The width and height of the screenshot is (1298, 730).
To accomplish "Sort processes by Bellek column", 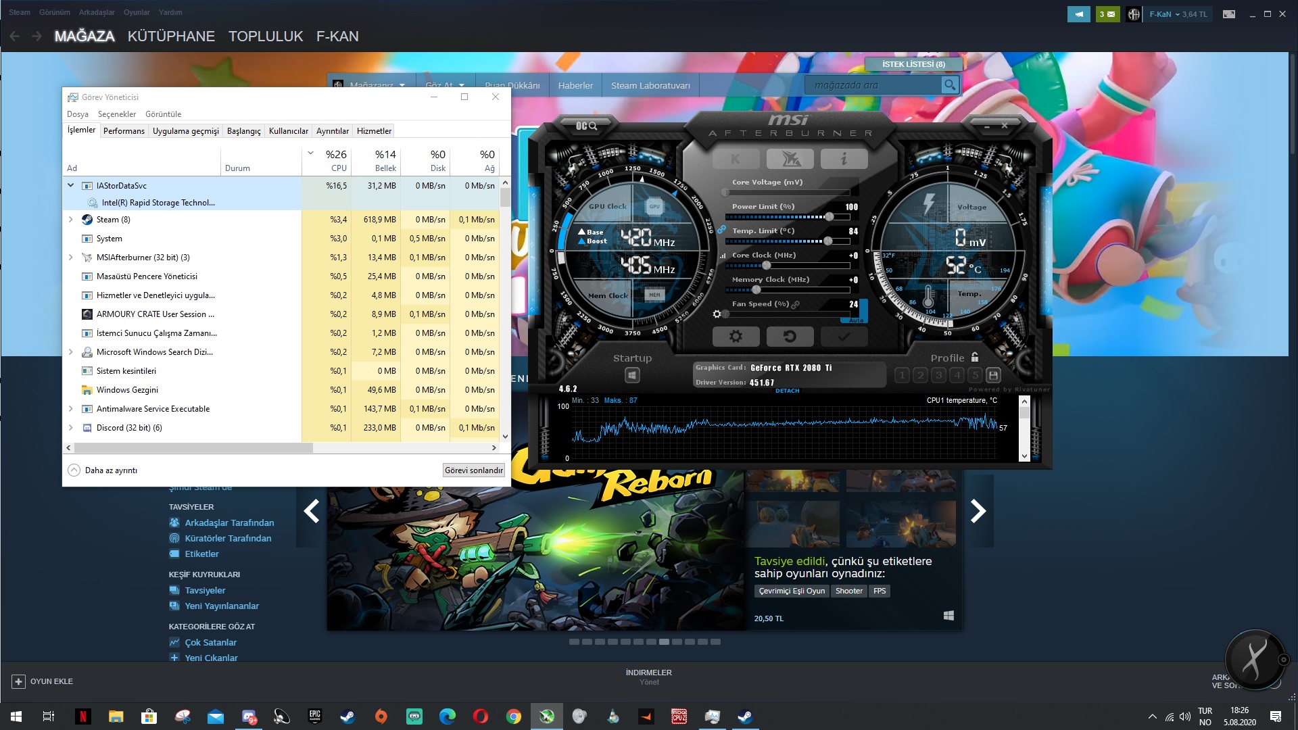I will [x=376, y=161].
